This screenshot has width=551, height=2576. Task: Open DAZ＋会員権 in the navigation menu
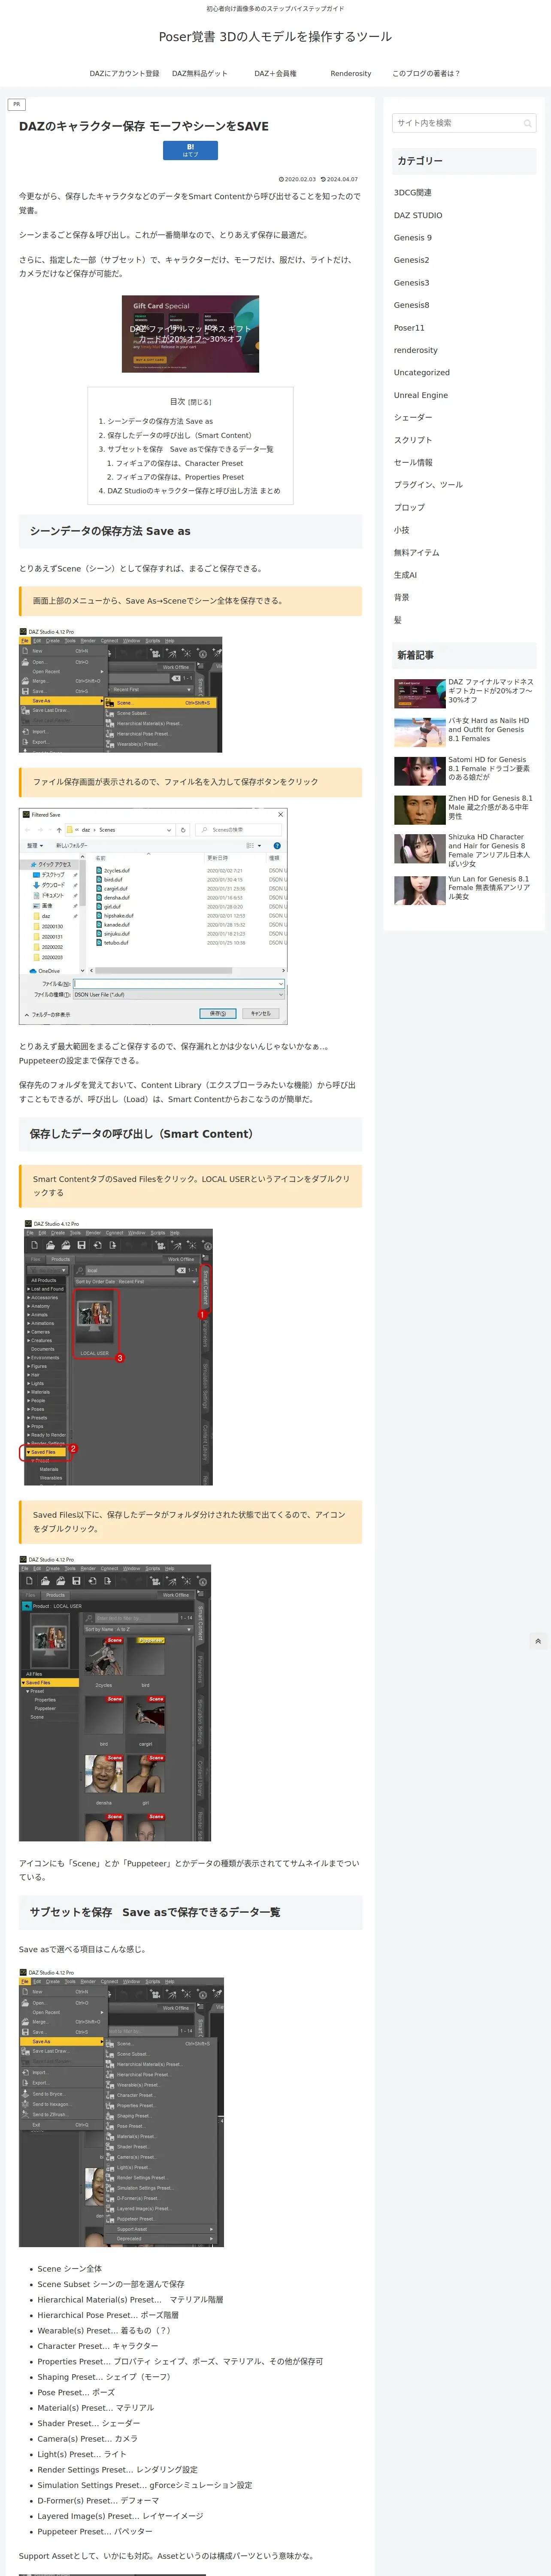[275, 73]
